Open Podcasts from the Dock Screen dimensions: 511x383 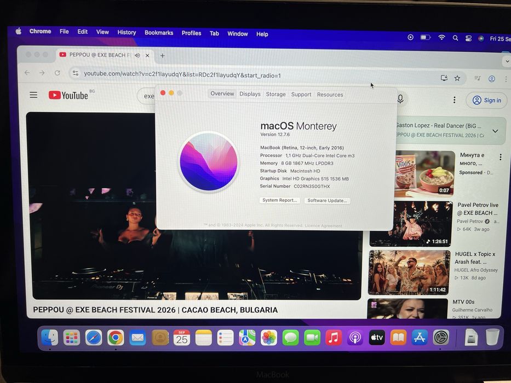pos(355,338)
